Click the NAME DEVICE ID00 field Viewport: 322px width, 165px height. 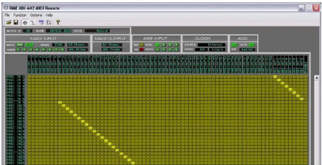(59, 31)
